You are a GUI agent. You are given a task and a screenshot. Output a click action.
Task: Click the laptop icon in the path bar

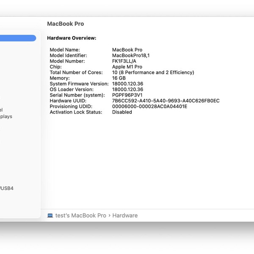[50, 215]
